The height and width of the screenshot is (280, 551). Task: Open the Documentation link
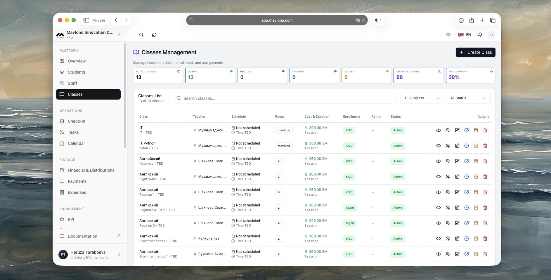click(82, 236)
